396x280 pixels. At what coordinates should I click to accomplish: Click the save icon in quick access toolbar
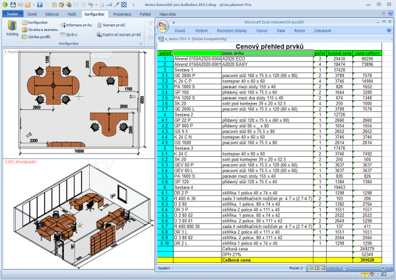(15, 4)
